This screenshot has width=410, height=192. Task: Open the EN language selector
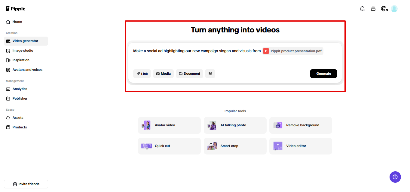384,9
